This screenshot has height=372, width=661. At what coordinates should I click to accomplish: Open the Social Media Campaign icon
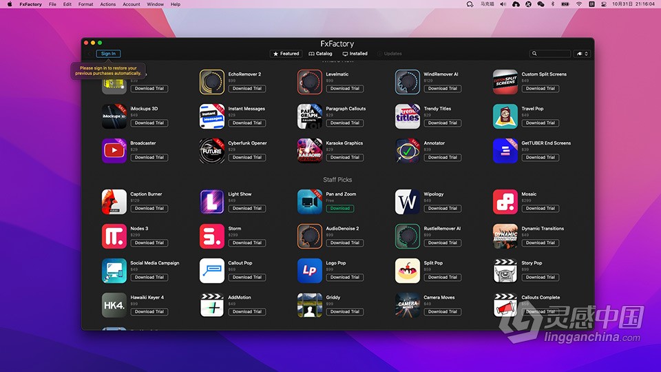[114, 271]
